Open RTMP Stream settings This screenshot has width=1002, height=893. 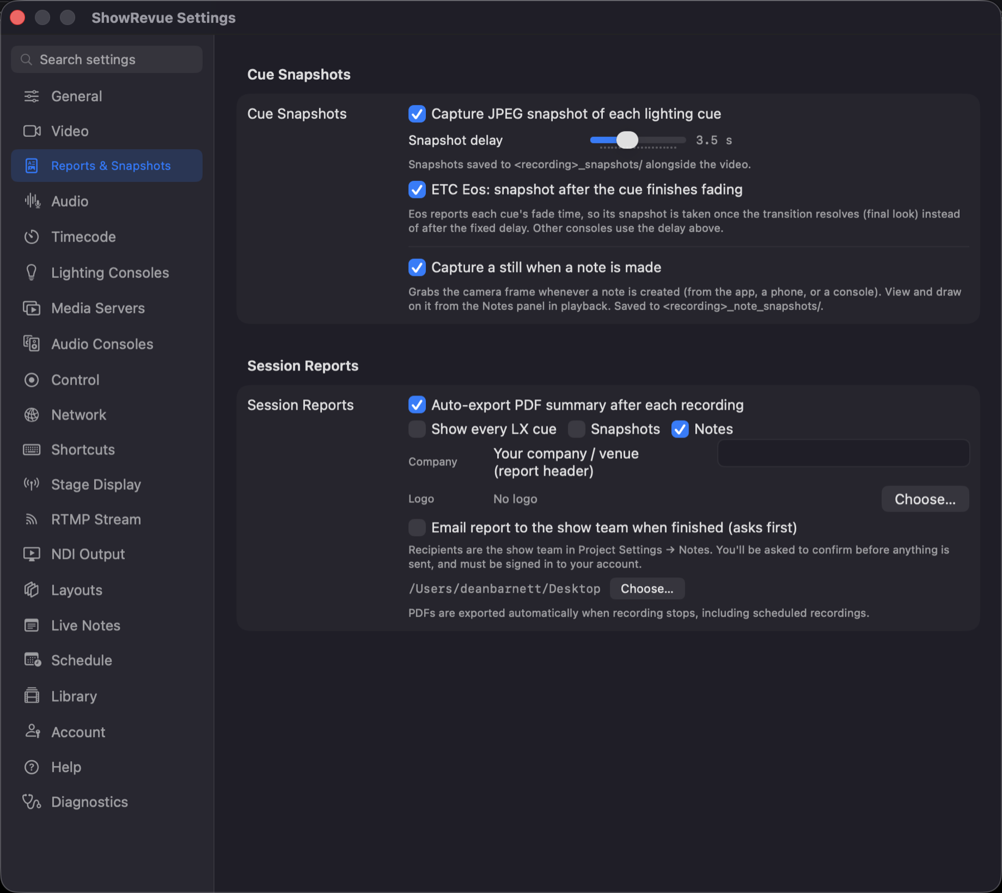click(x=107, y=519)
